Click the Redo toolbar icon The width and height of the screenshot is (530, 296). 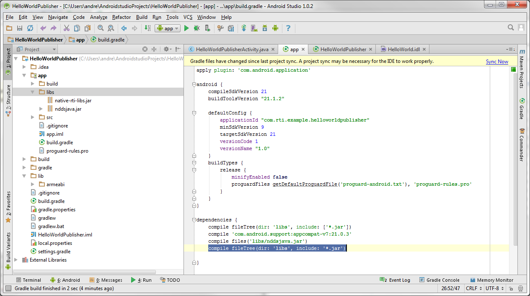(53, 28)
